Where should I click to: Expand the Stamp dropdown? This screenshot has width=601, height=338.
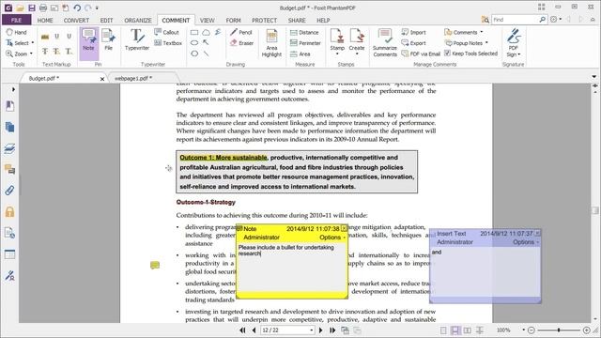point(337,54)
